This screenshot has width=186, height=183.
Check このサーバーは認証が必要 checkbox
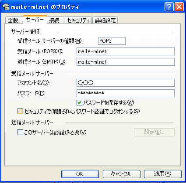coord(20,132)
